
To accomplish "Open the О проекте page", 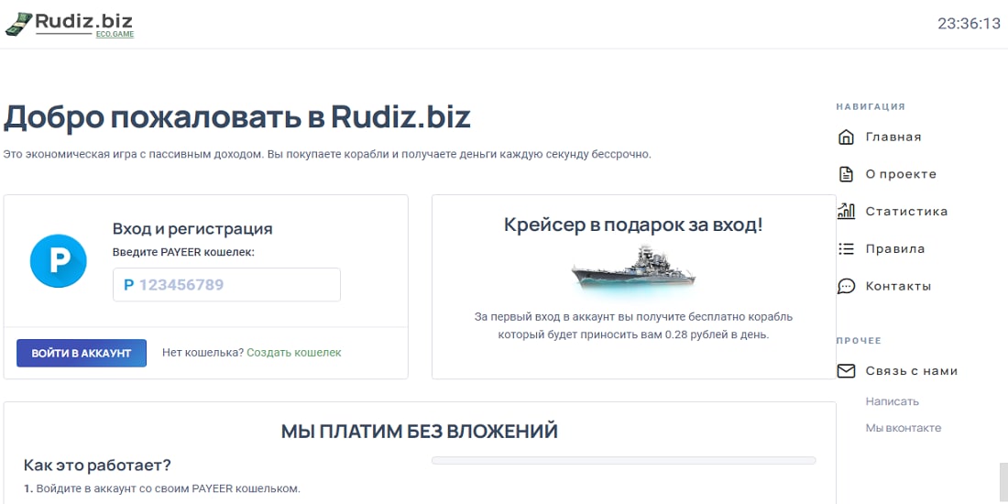I will click(x=901, y=174).
